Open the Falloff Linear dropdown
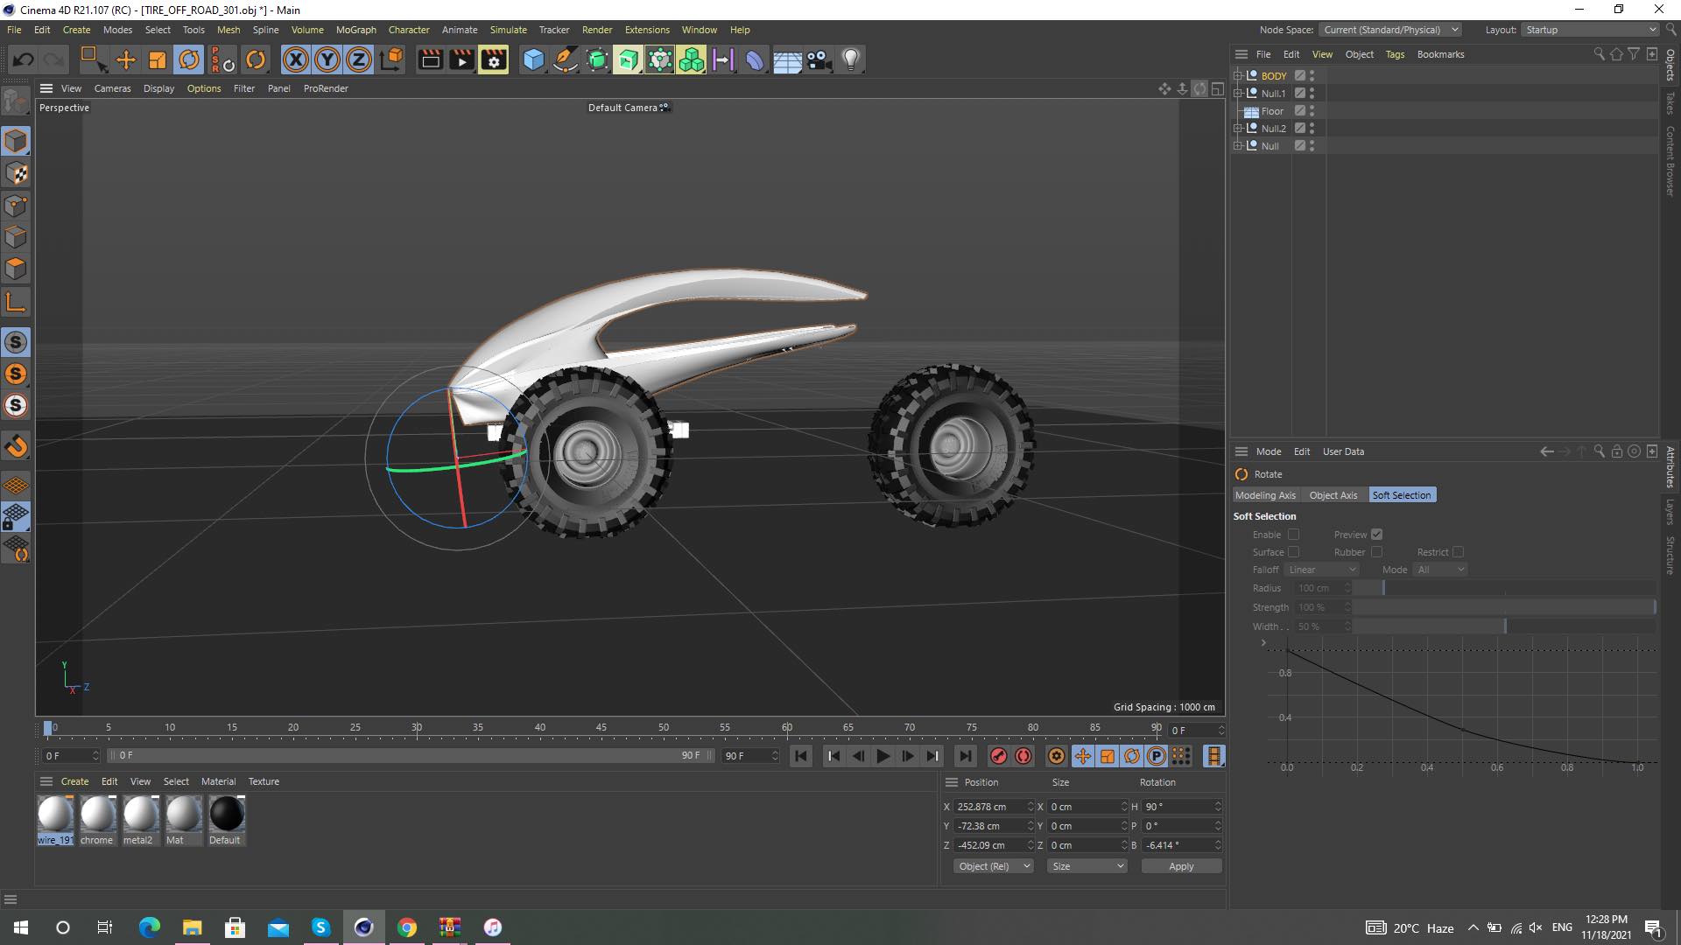Image resolution: width=1681 pixels, height=945 pixels. (x=1321, y=570)
